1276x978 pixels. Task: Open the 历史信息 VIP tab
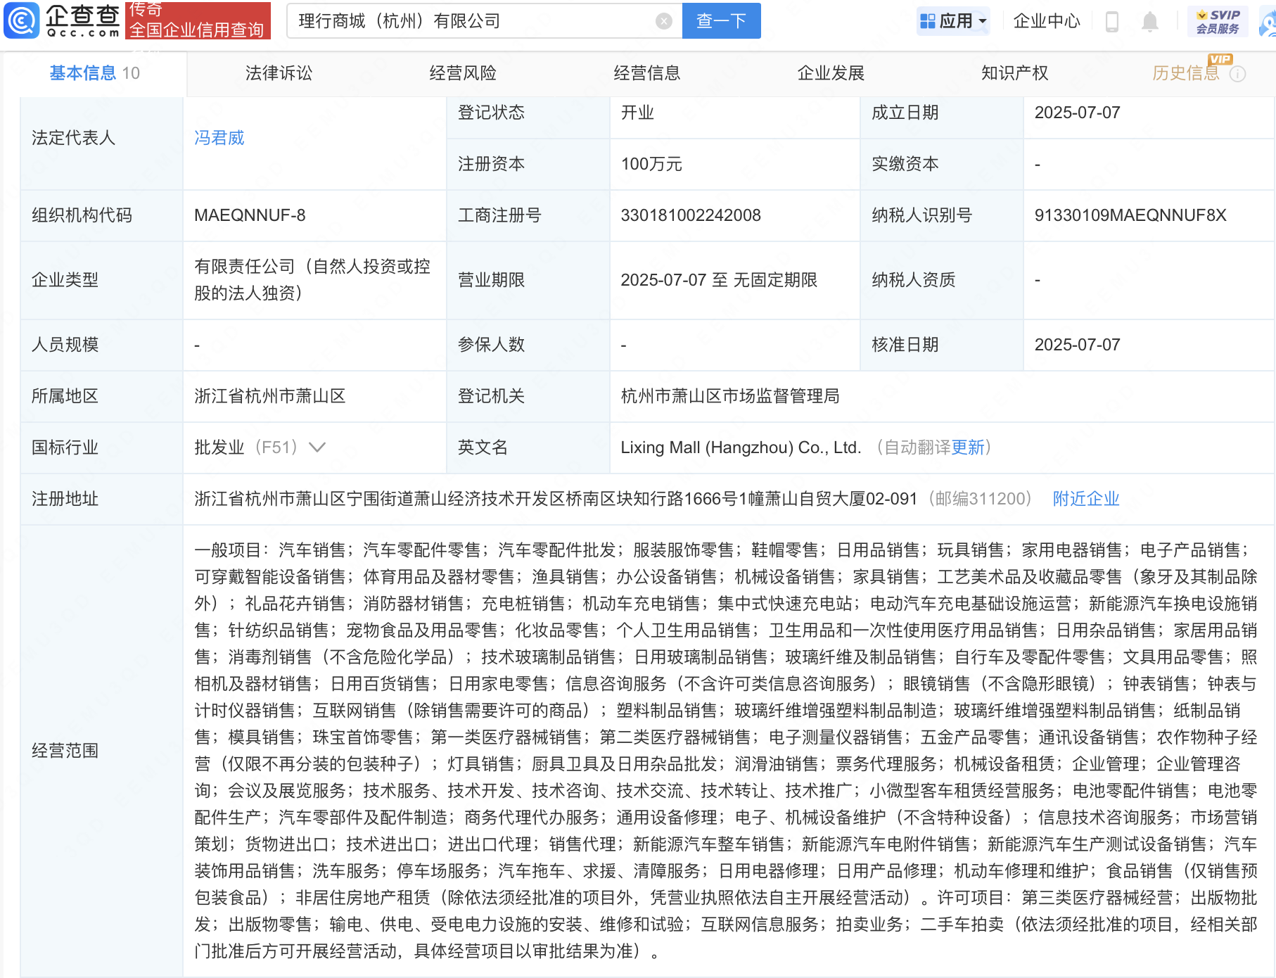click(x=1186, y=73)
